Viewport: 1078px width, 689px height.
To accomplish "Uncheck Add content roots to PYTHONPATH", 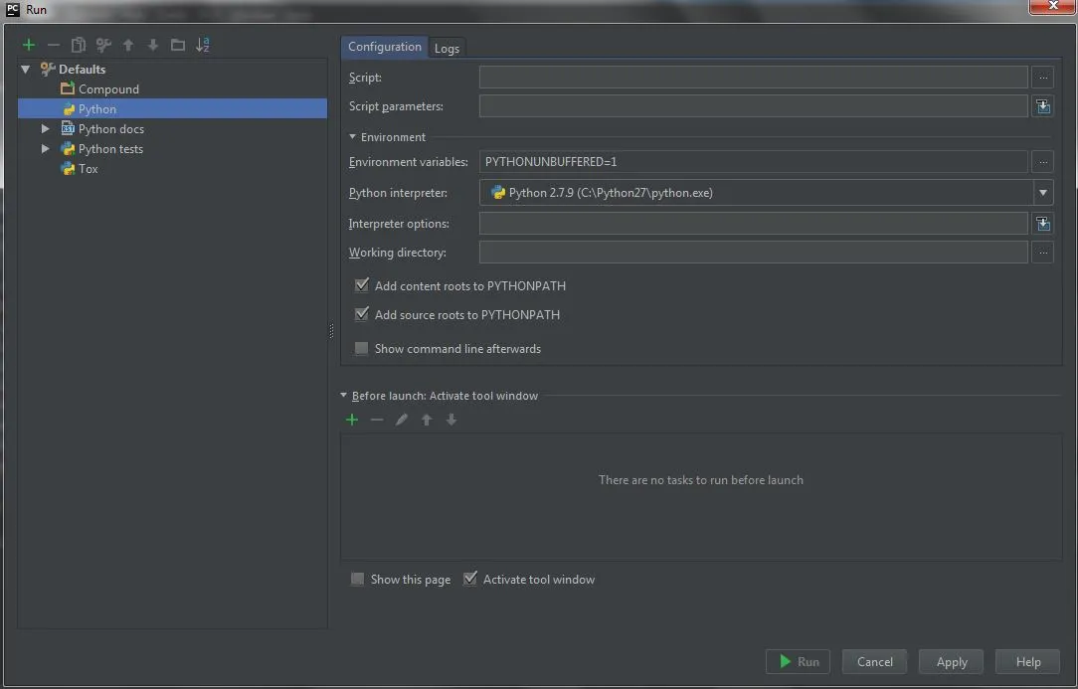I will (x=362, y=285).
